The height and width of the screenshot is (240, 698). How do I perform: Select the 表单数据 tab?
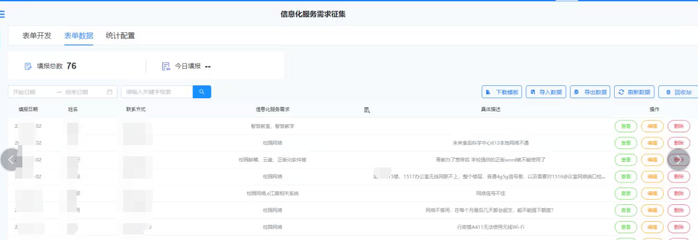point(79,36)
